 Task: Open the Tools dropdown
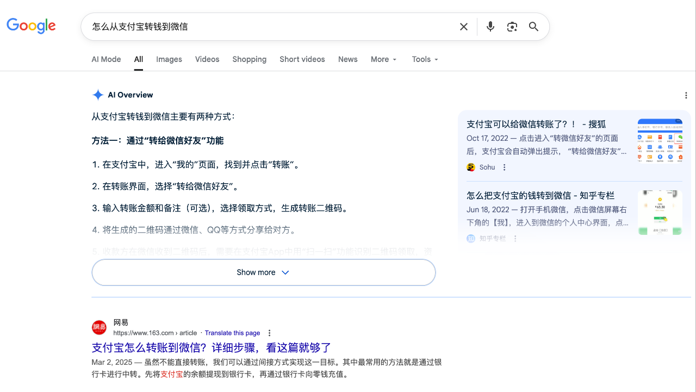(424, 59)
